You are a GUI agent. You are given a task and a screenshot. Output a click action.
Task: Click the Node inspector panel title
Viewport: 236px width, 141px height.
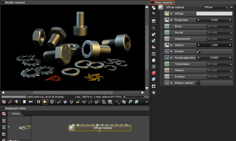tap(164, 2)
